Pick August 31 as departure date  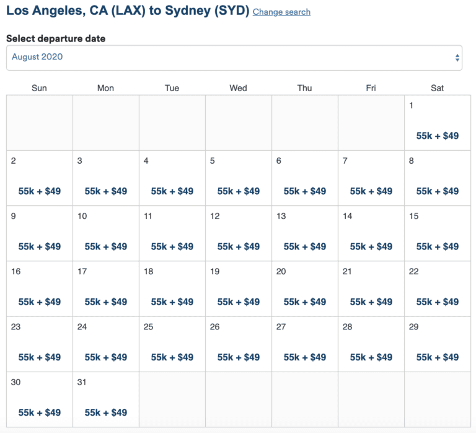(x=105, y=400)
